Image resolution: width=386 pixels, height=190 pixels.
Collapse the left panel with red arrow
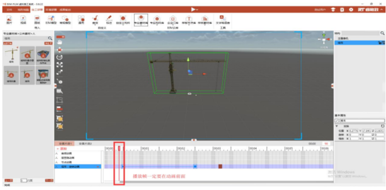[x=55, y=85]
